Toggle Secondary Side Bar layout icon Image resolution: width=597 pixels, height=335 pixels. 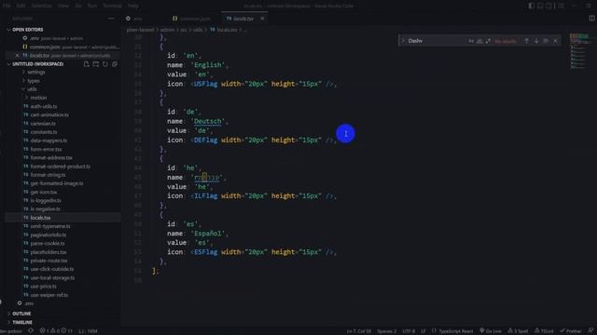pos(549,6)
